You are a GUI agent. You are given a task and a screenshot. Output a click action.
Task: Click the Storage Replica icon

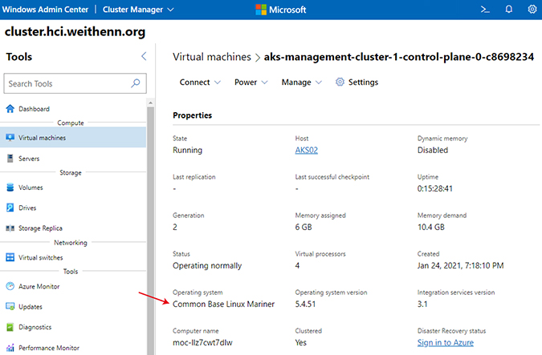pos(10,228)
